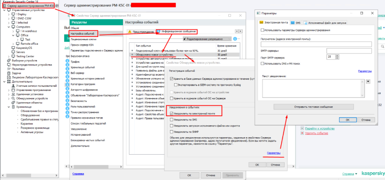This screenshot has width=385, height=180.
Task: Click the ! Deploy group icon
Action: point(13,14)
